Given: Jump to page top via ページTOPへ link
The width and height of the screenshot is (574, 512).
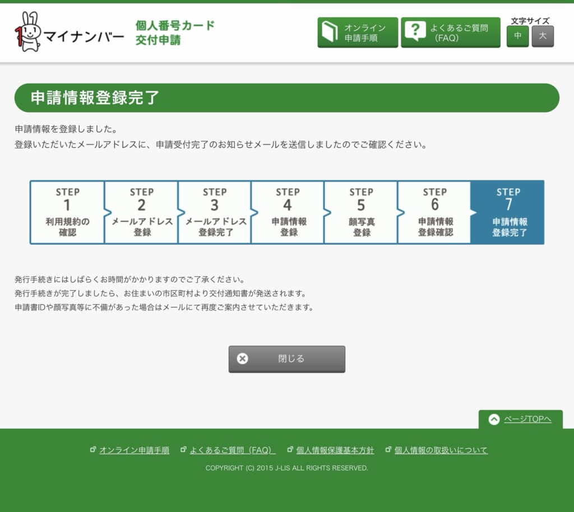Looking at the screenshot, I should click(x=527, y=419).
